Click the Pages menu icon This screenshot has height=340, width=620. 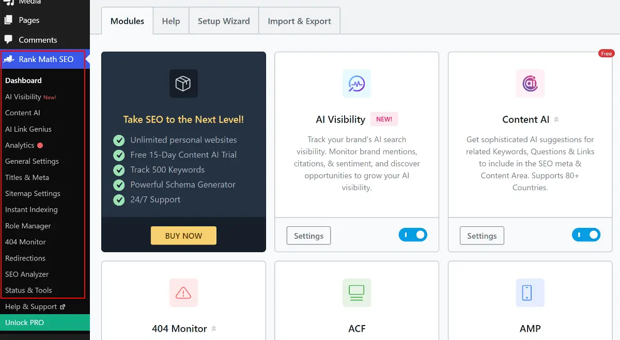pyautogui.click(x=8, y=20)
